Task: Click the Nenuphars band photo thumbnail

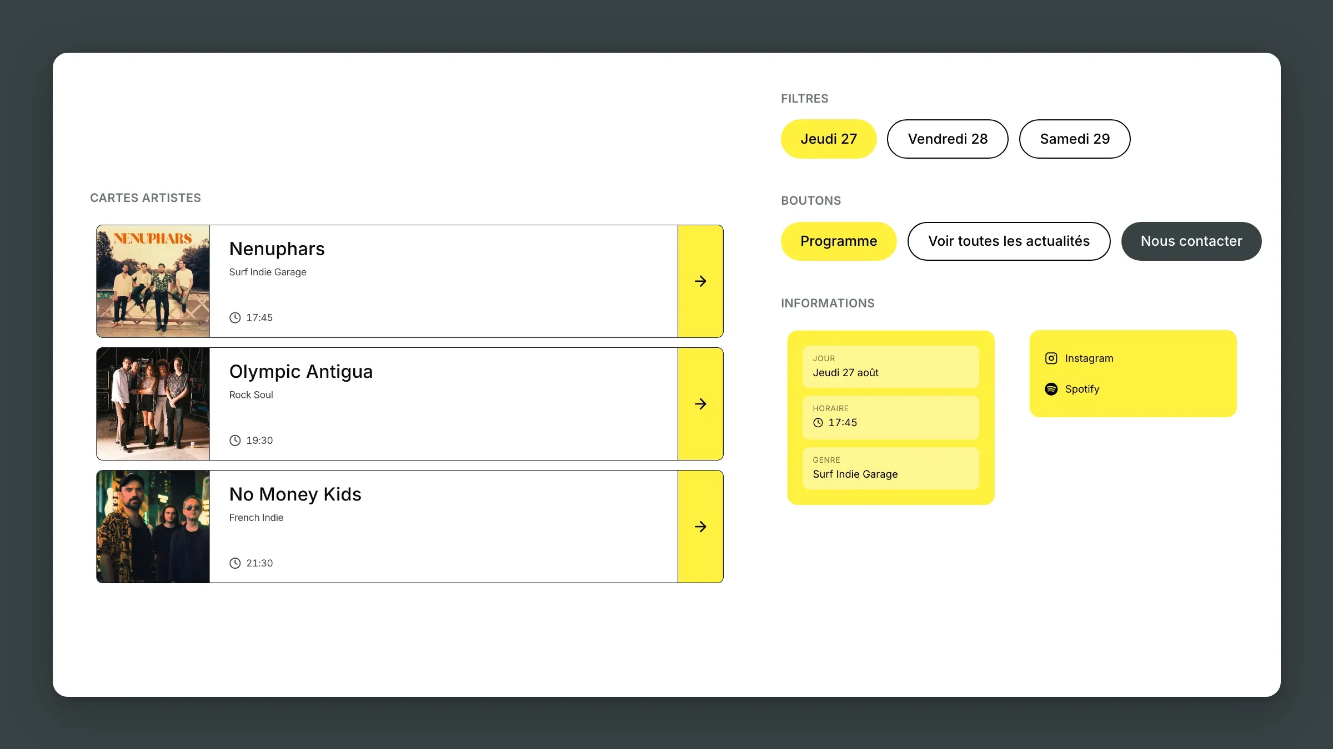Action: pos(153,281)
